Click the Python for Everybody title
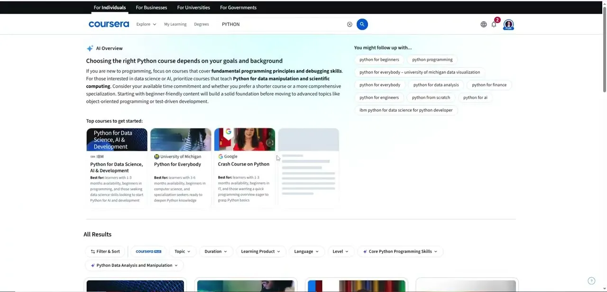This screenshot has height=292, width=607. [x=177, y=164]
